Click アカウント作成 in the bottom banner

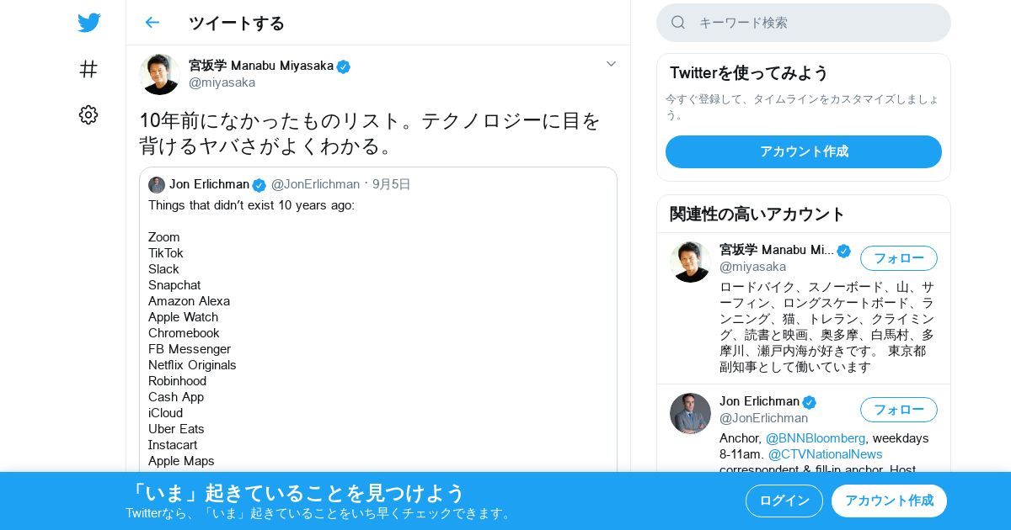pyautogui.click(x=889, y=501)
